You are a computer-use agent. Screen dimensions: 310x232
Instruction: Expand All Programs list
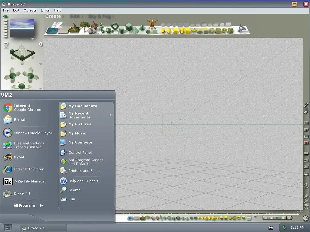[28, 205]
